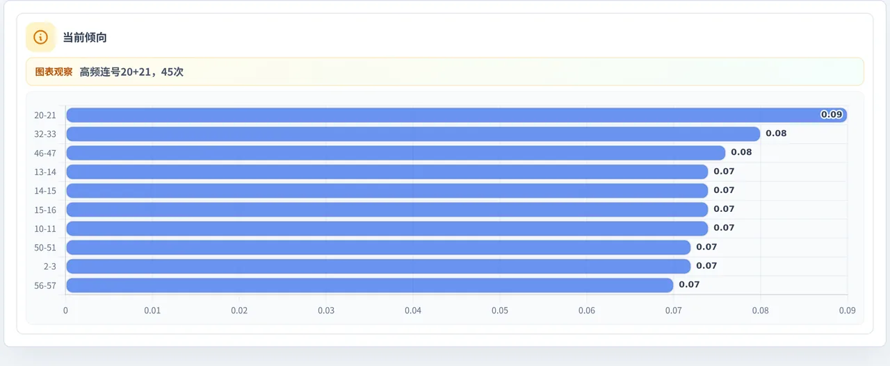
Task: Click the 0.09 value label on the top bar
Action: coord(832,115)
